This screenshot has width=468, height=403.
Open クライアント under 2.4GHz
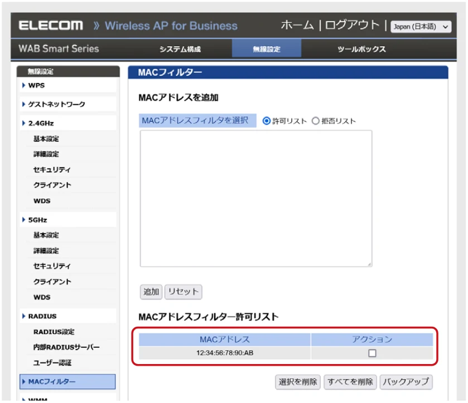click(52, 185)
